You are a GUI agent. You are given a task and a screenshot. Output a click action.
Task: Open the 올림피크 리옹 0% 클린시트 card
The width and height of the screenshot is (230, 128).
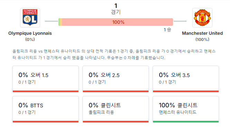pyautogui.click(x=116, y=109)
